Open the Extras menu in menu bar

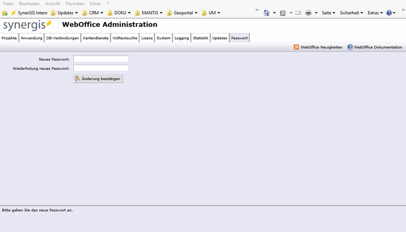pos(95,4)
